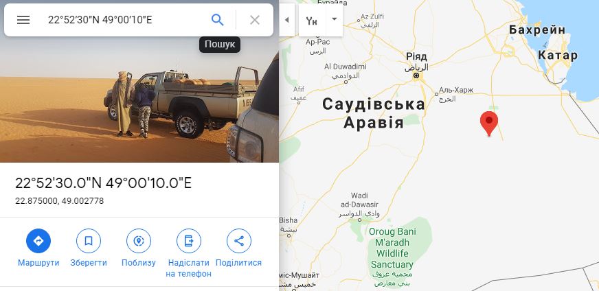Click the Катар country label
Viewport: 599px width, 291px height.
[x=558, y=56]
